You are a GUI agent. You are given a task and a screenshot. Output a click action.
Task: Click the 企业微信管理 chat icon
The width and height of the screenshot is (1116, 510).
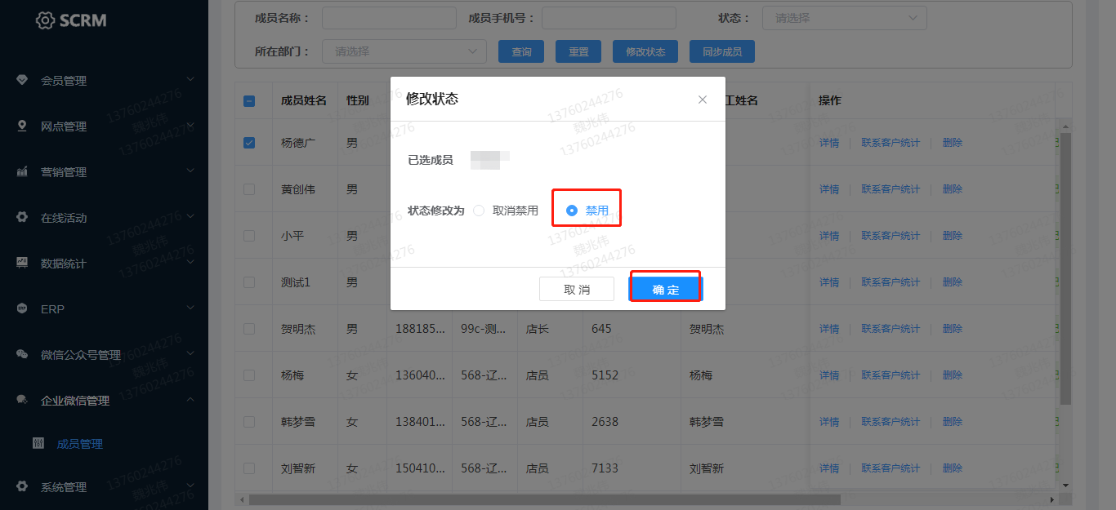point(22,400)
